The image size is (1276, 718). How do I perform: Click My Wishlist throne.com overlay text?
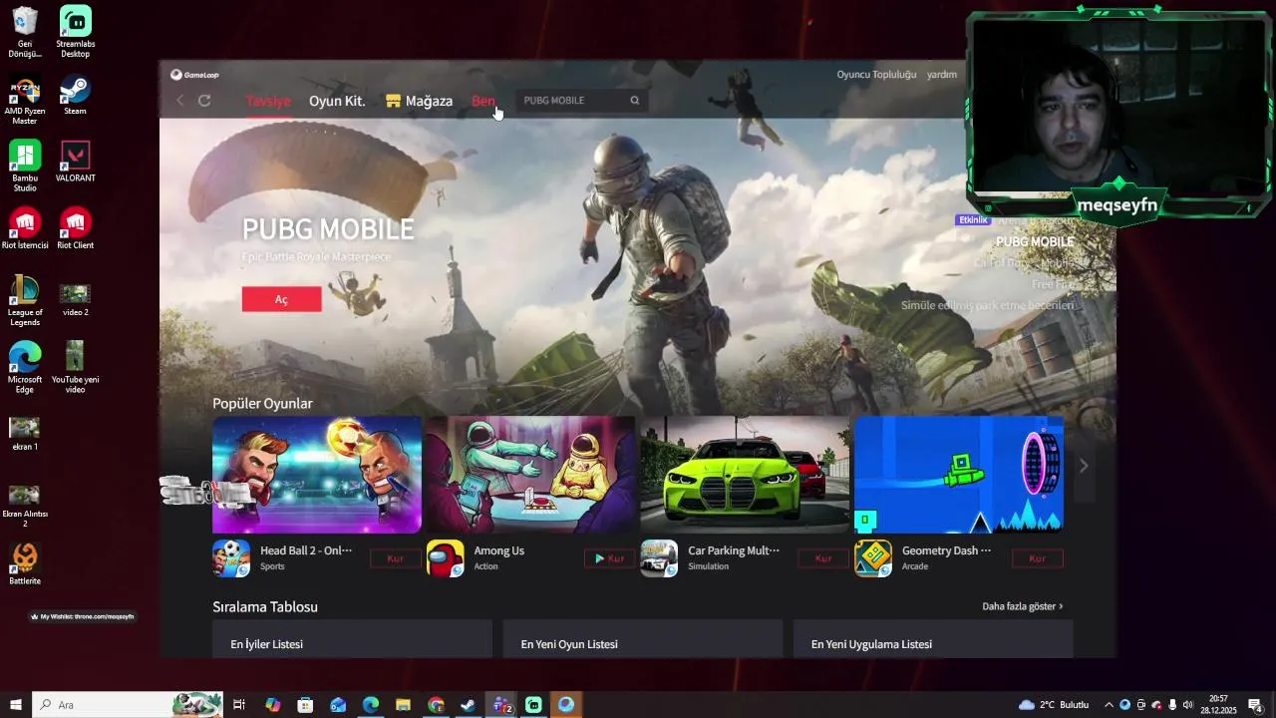83,616
